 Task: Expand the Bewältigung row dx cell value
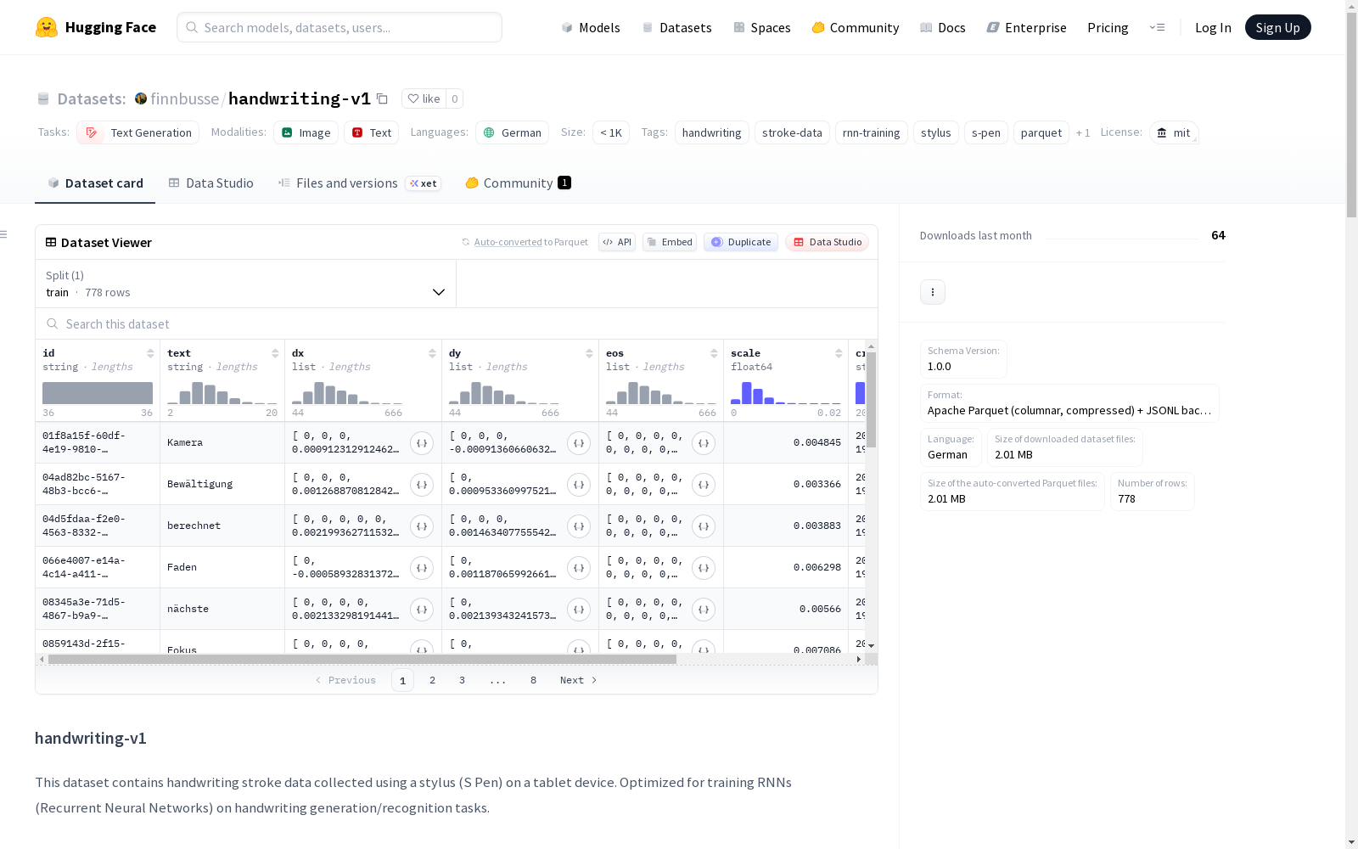[422, 485]
